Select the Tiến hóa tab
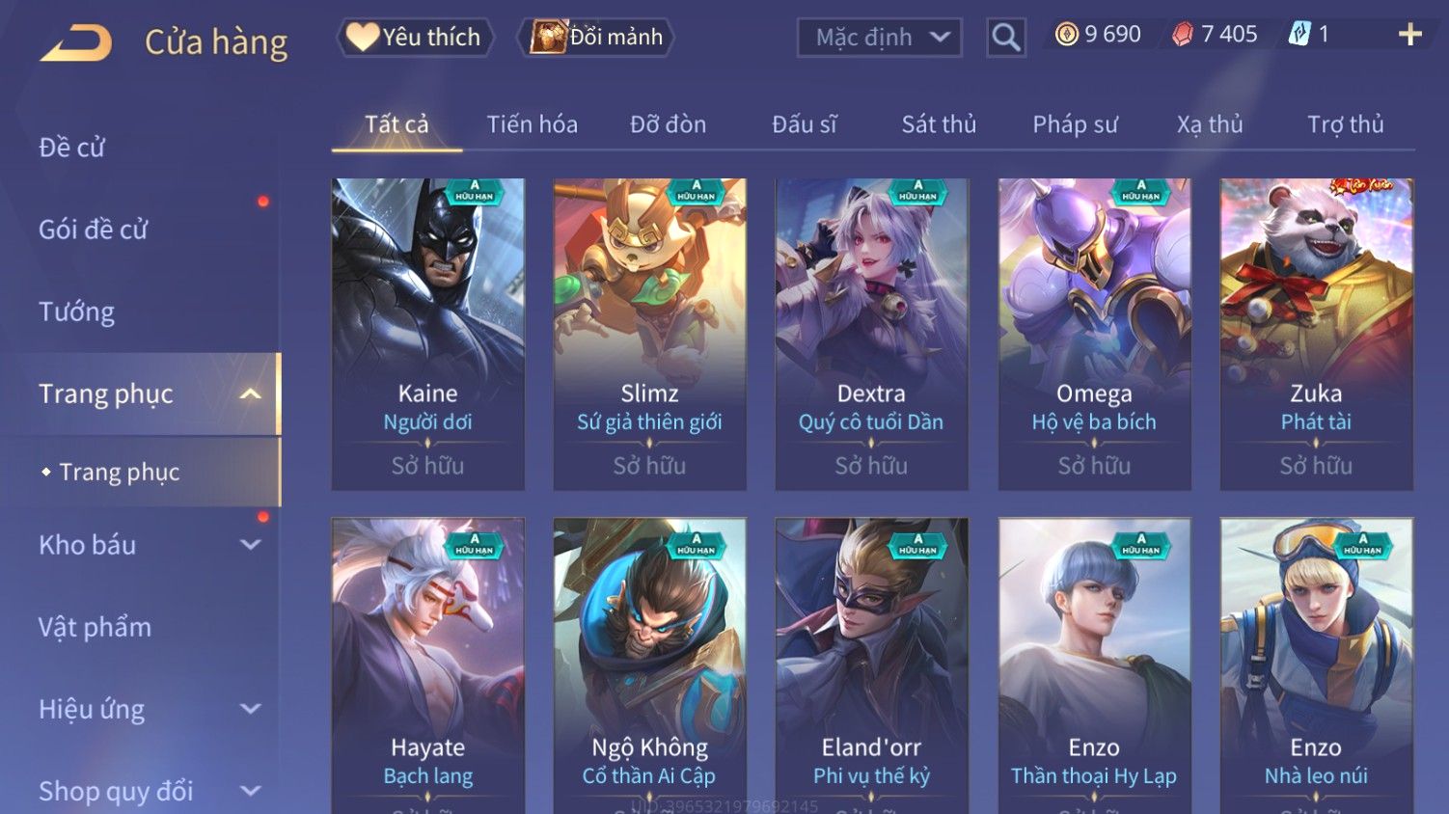Screen dimensions: 1449x814 532,124
